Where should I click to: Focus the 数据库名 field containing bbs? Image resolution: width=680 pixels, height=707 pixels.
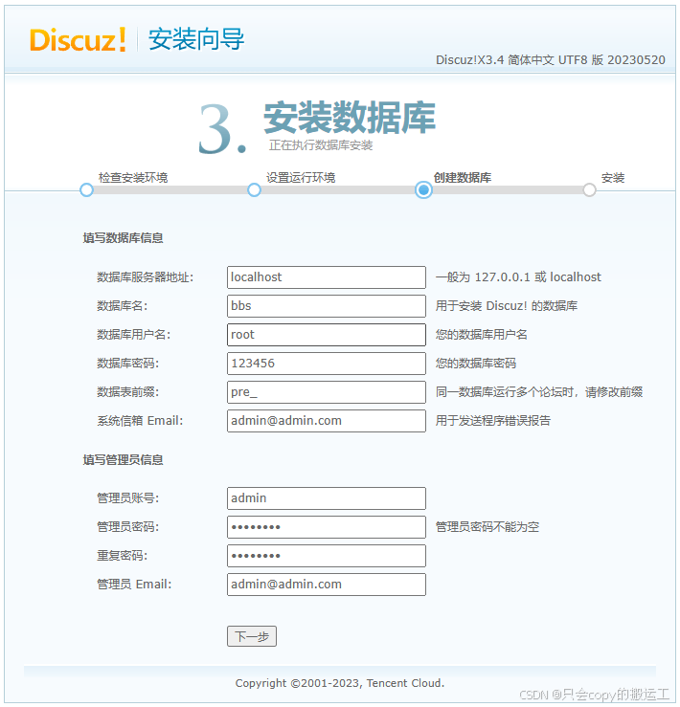tap(327, 306)
